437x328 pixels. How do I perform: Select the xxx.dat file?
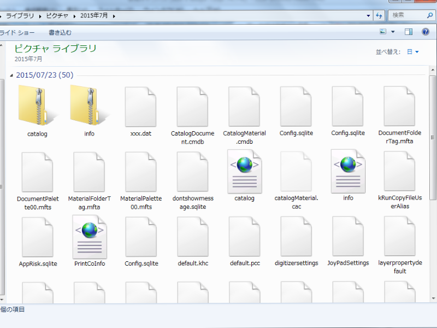(141, 107)
